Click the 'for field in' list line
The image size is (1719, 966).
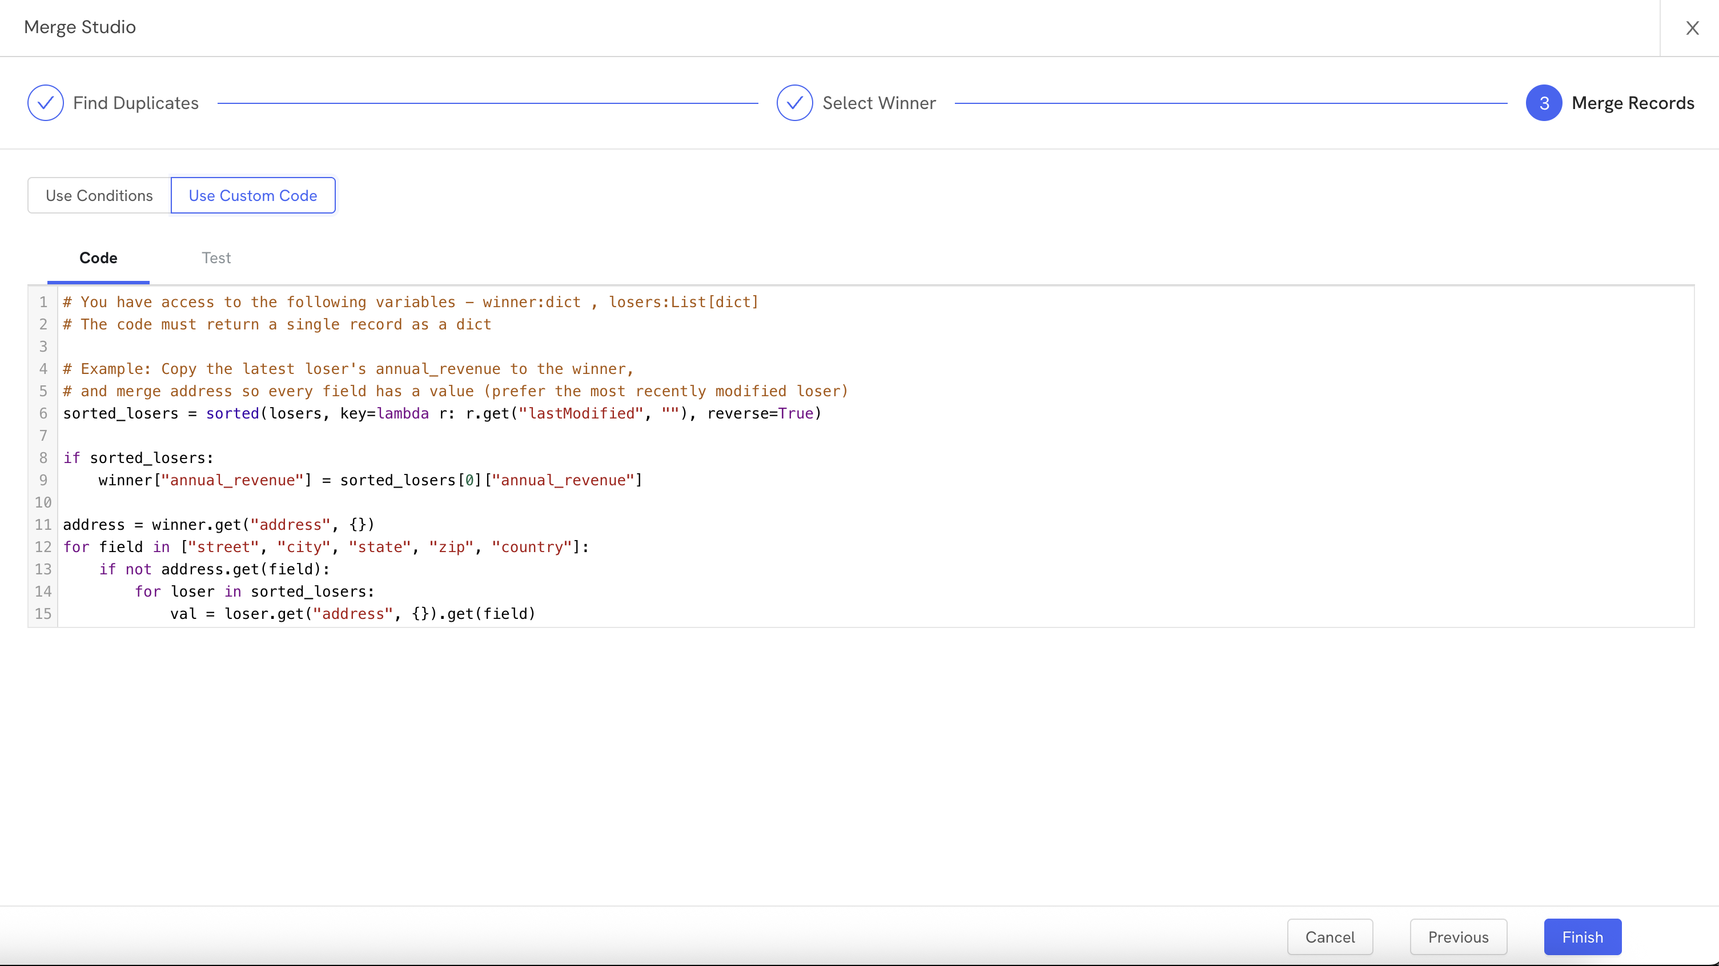[x=326, y=547]
